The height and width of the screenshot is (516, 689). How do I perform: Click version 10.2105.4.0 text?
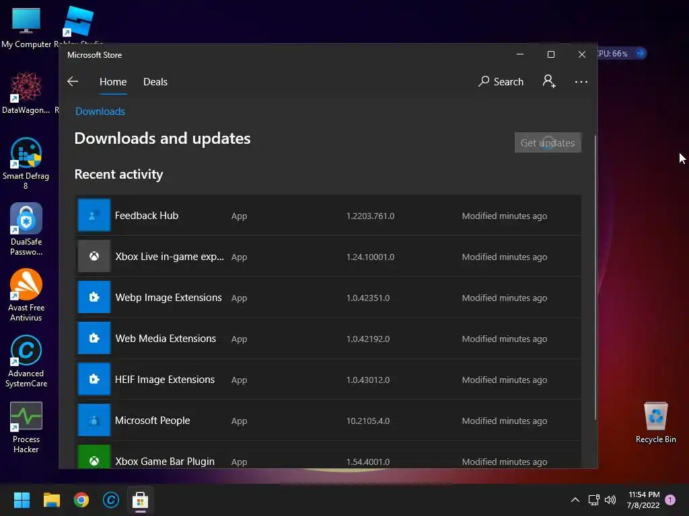368,421
